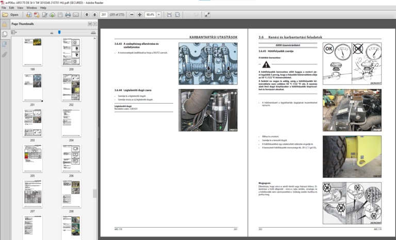Image resolution: width=396 pixels, height=240 pixels.
Task: Open the zoom percentage dropdown
Action: tap(159, 14)
